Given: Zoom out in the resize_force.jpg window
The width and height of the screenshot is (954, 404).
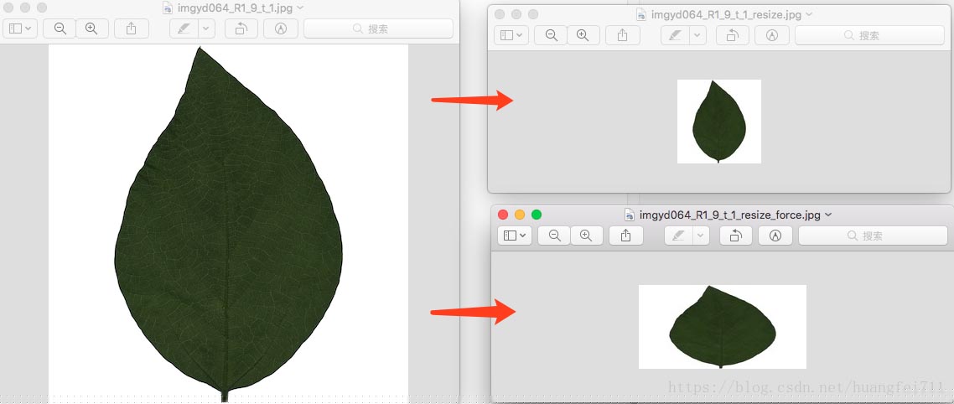Looking at the screenshot, I should click(x=554, y=236).
